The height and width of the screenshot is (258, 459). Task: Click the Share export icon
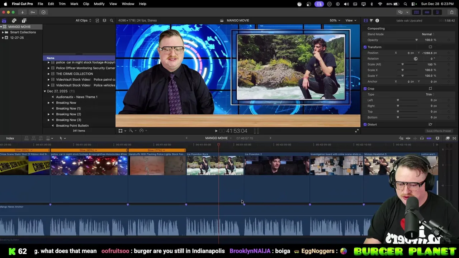452,12
